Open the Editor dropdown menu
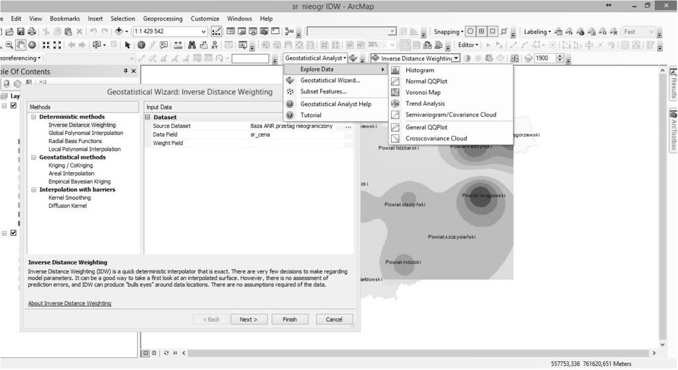 coord(469,45)
